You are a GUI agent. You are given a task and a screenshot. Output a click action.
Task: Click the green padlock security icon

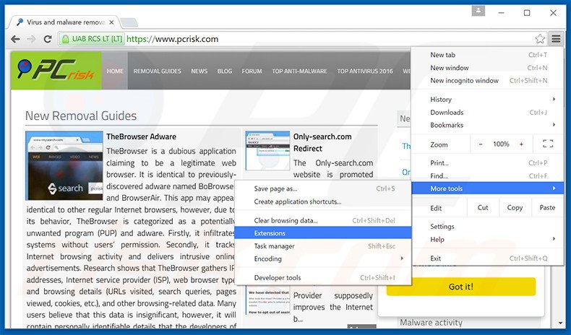tap(66, 39)
